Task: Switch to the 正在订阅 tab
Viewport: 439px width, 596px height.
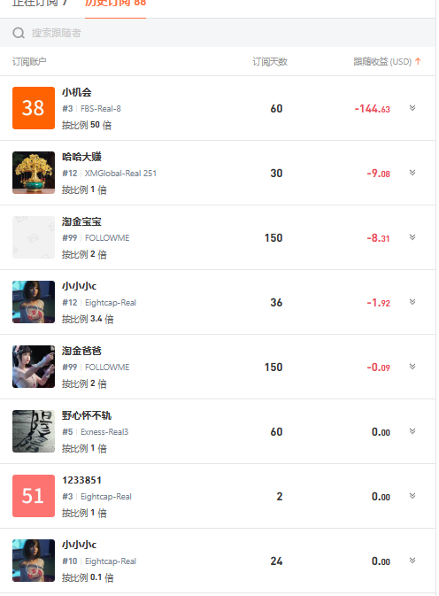Action: point(40,3)
